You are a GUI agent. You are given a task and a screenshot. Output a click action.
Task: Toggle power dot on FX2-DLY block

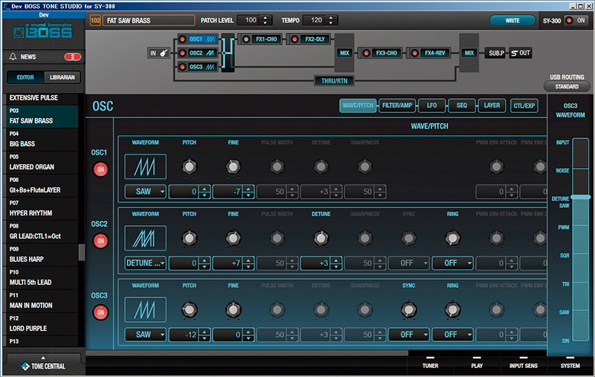tap(295, 39)
